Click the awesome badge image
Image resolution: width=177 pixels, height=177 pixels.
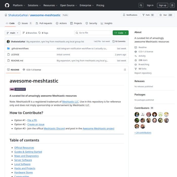(18, 89)
